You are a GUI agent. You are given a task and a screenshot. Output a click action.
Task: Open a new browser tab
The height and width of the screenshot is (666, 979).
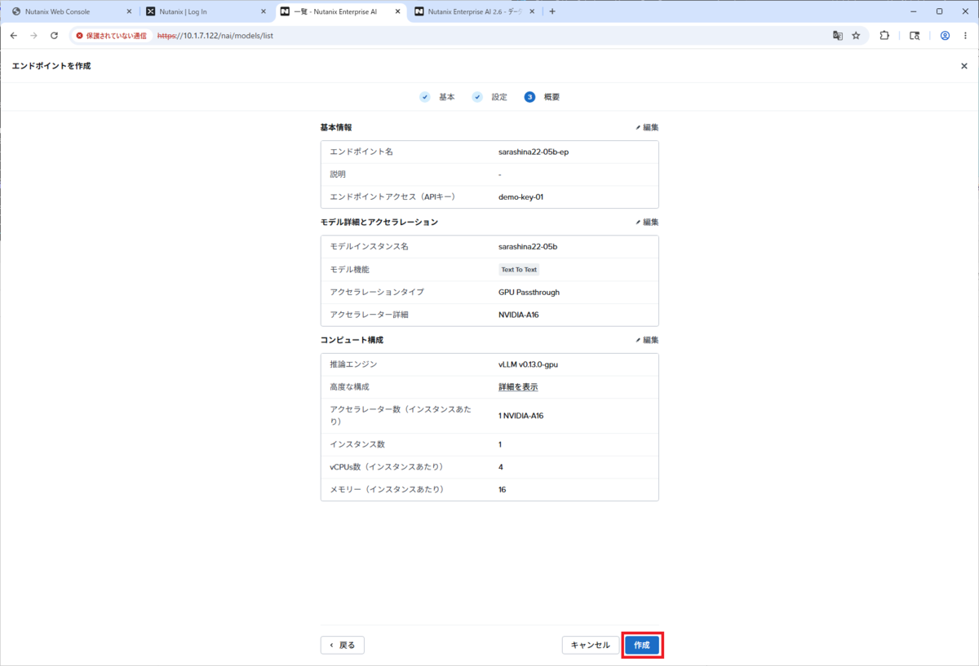click(x=552, y=11)
